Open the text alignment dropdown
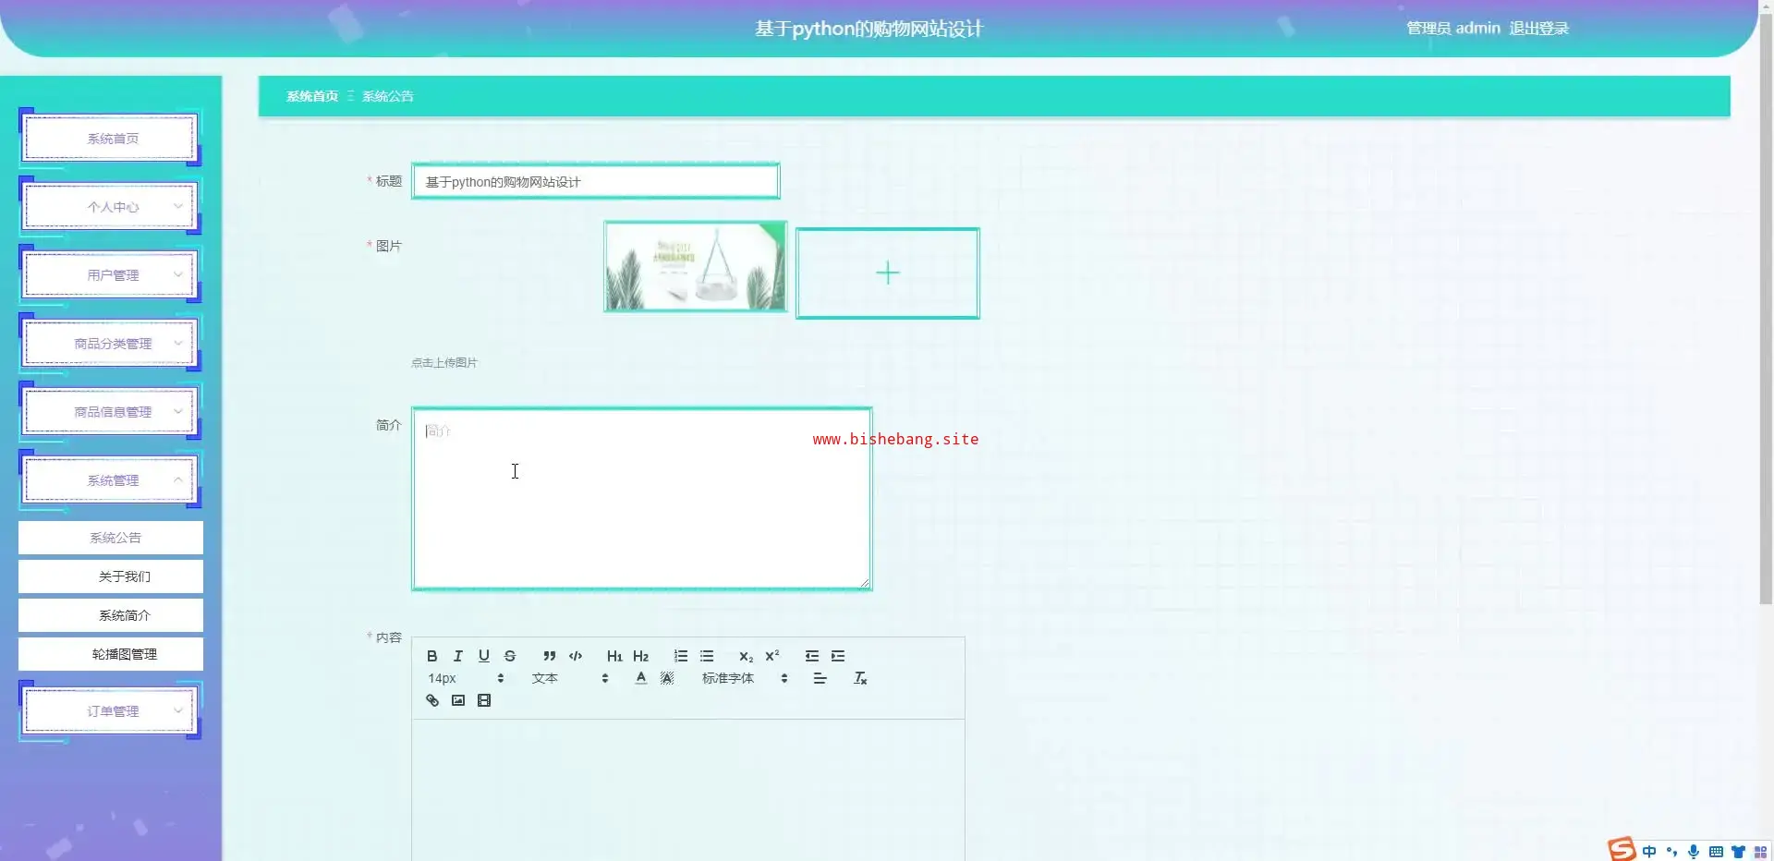This screenshot has height=861, width=1774. [820, 678]
